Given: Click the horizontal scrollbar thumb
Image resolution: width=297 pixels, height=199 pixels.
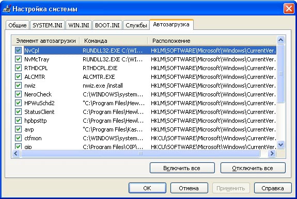Looking at the screenshot, I should pyautogui.click(x=140, y=154).
